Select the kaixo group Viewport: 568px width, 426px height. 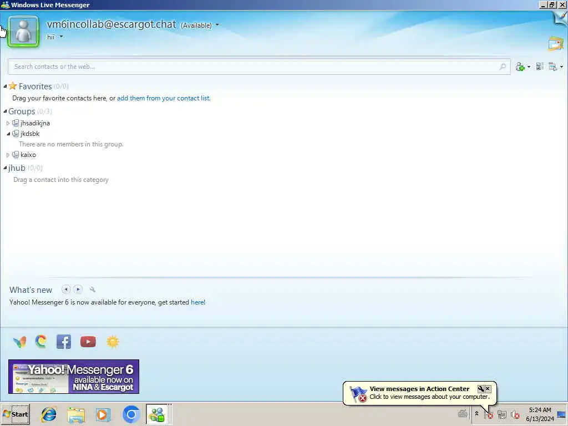click(x=28, y=155)
